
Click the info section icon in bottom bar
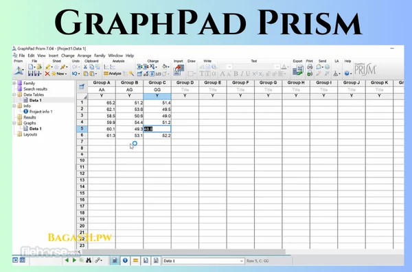(x=125, y=260)
